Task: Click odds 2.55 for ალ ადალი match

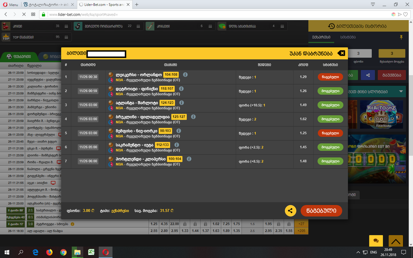Action: click(154, 231)
